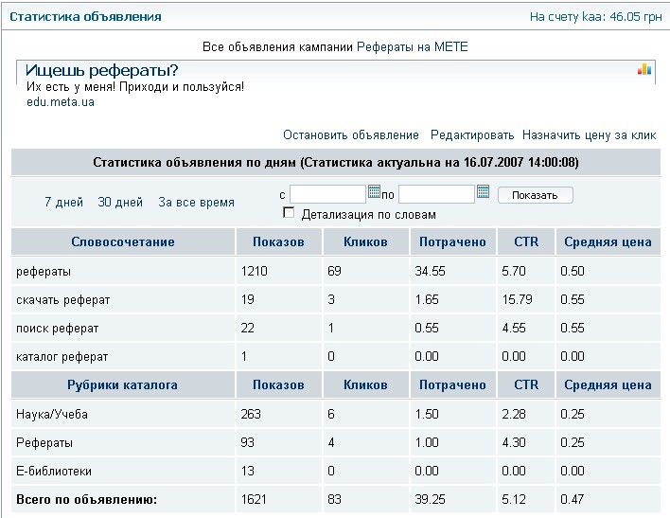Click the "Ищешь рефераты?" ad headline
670x518 pixels.
coord(102,71)
